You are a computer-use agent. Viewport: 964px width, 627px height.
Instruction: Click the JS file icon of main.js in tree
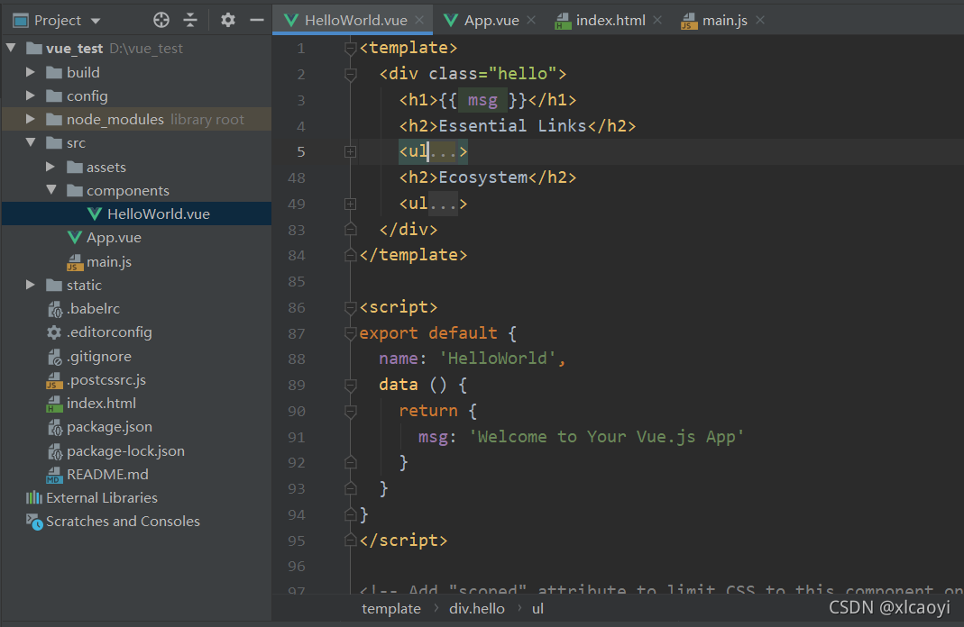point(74,262)
